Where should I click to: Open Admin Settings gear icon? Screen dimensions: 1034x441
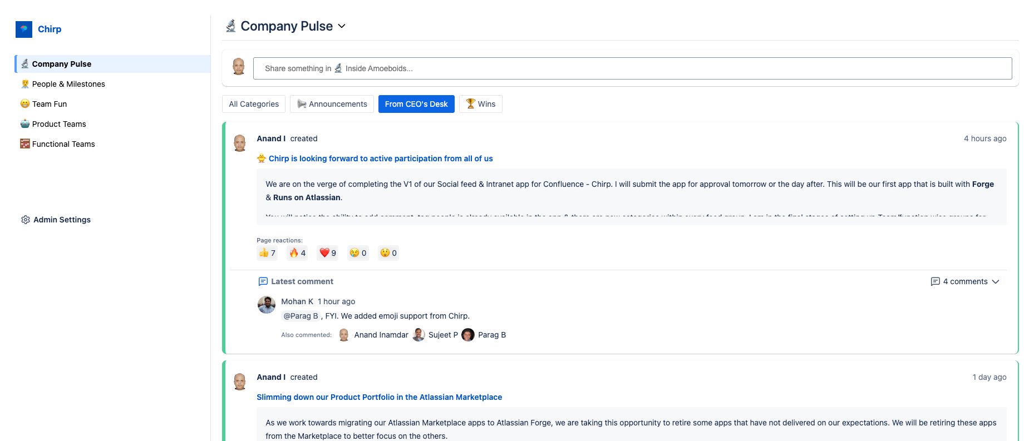(26, 220)
